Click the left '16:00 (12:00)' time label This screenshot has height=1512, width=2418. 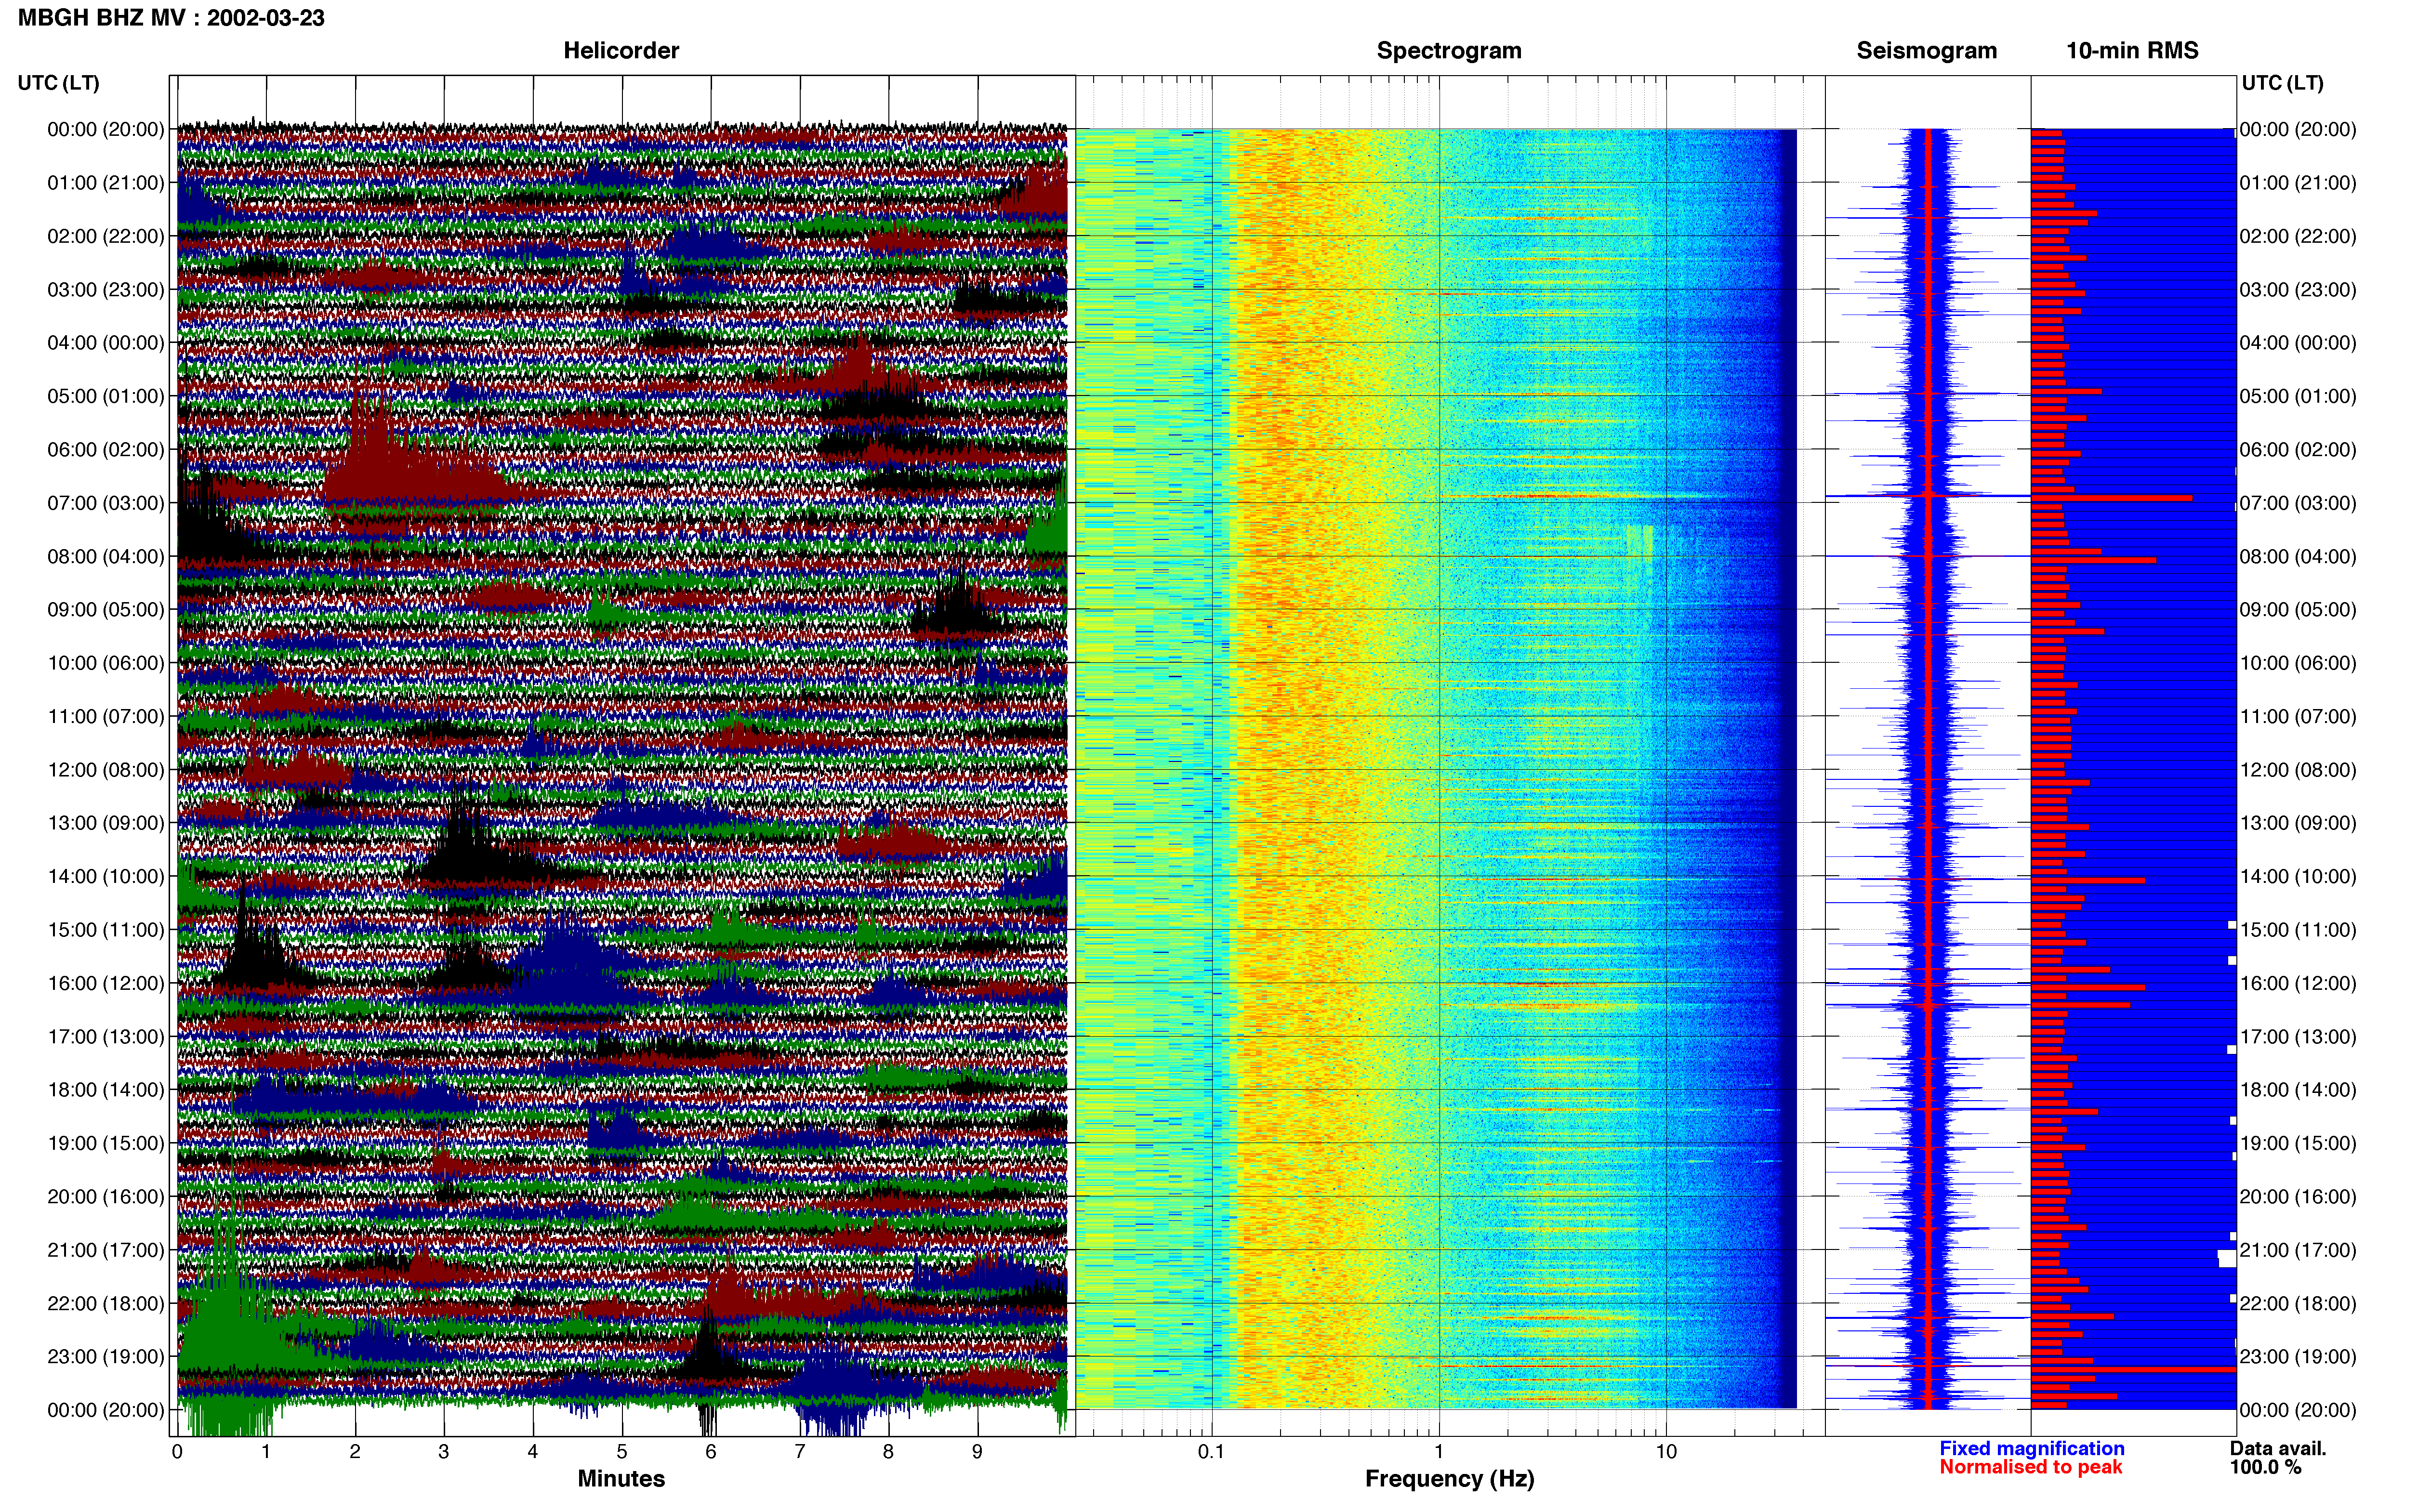106,983
